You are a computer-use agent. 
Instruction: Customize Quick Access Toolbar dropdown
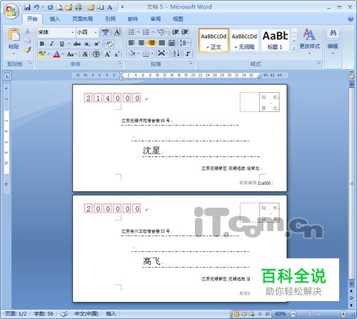tap(122, 7)
